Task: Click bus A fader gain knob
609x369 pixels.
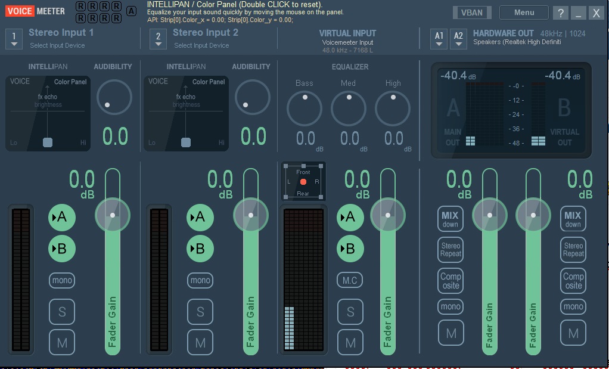Action: click(490, 215)
